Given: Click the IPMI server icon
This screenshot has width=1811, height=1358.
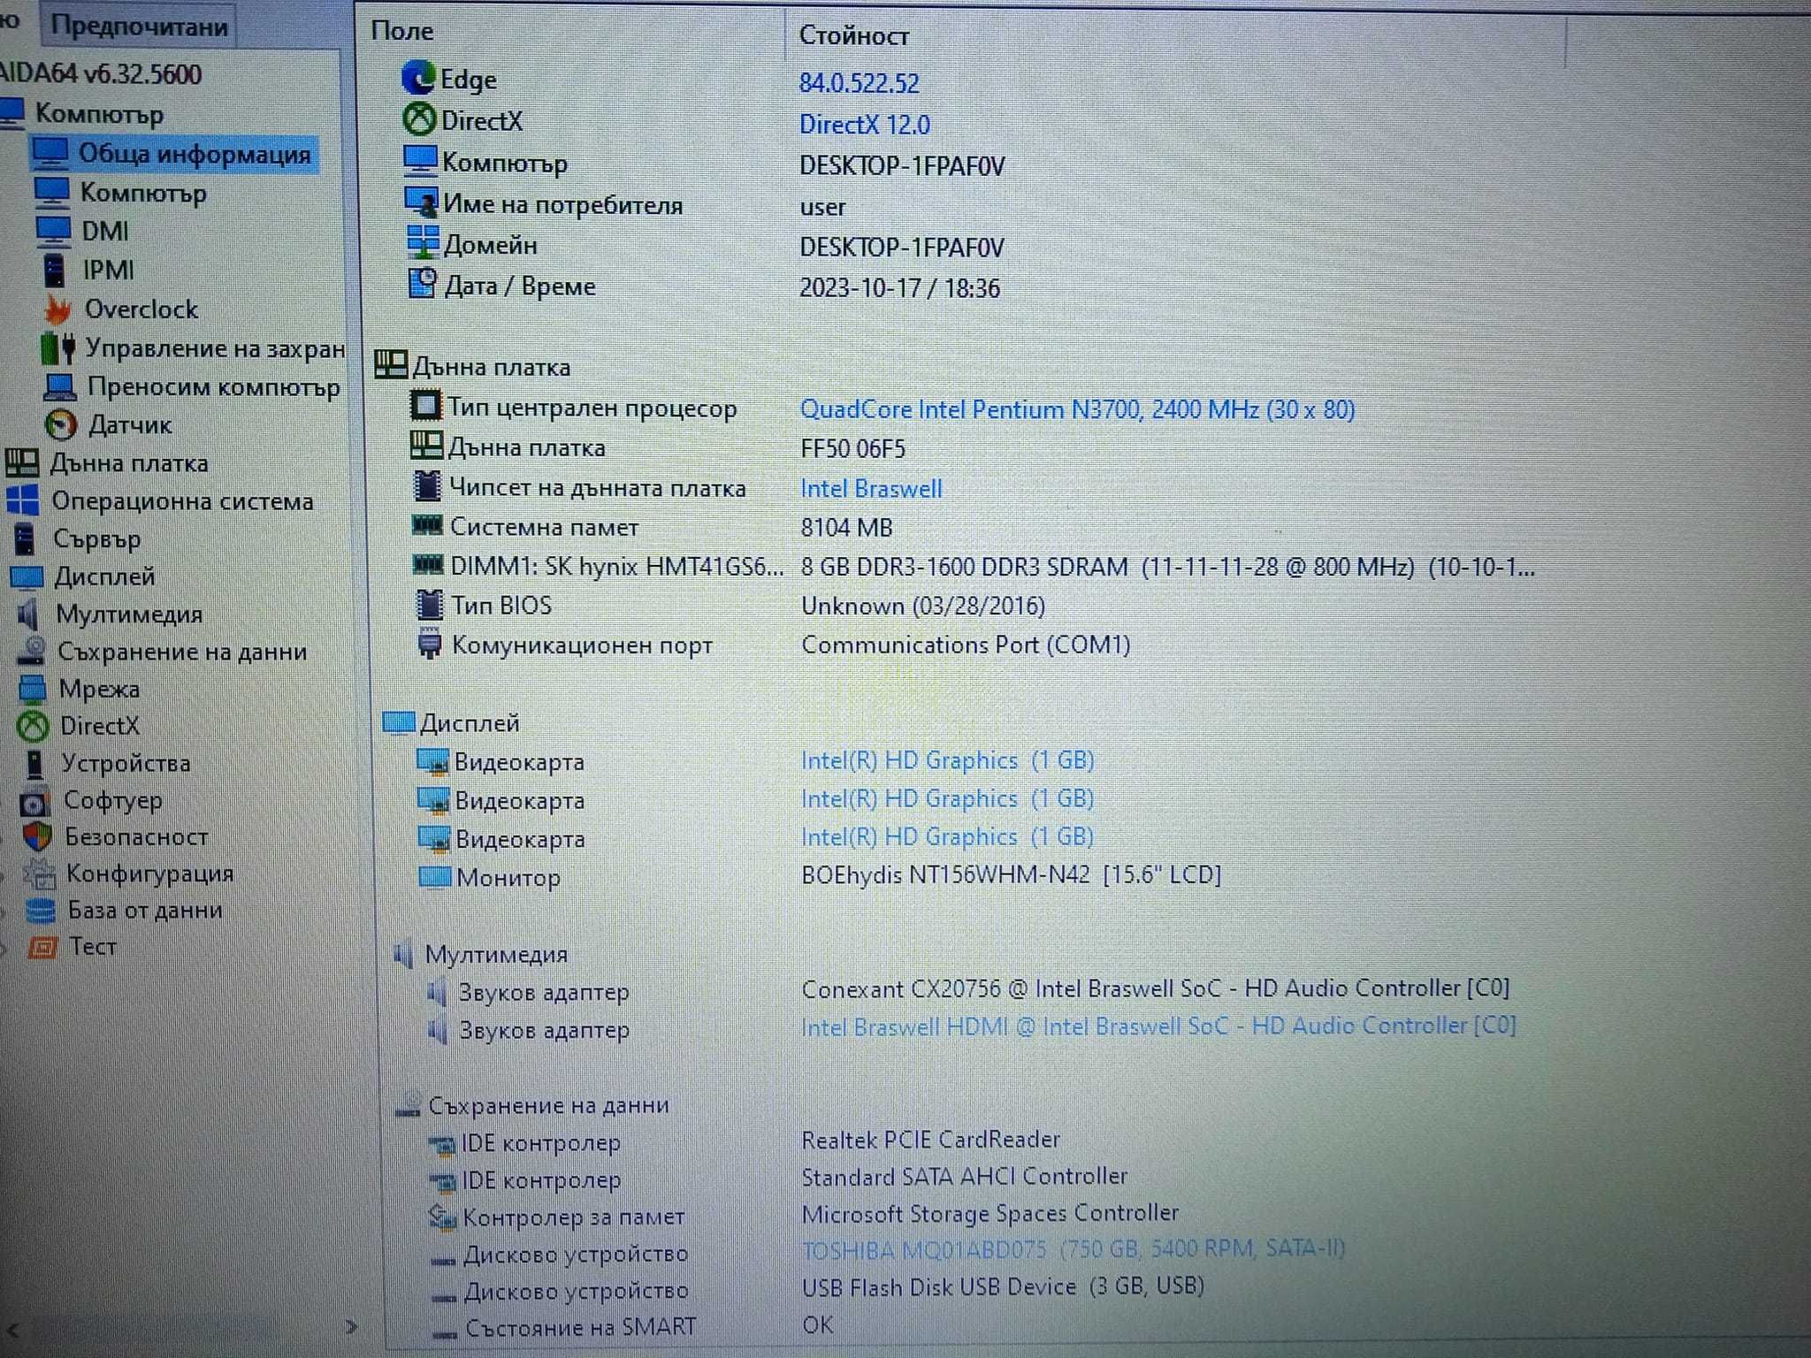Looking at the screenshot, I should pos(55,270).
